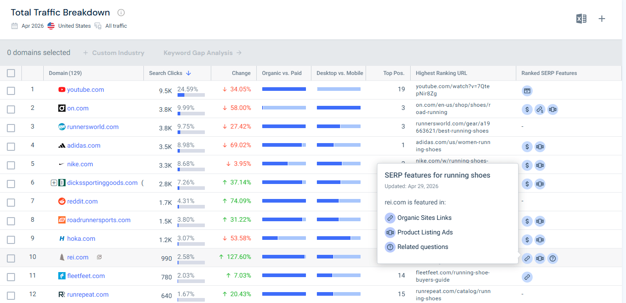Click youtube.com Organic vs. Paid bar

coord(284,89)
